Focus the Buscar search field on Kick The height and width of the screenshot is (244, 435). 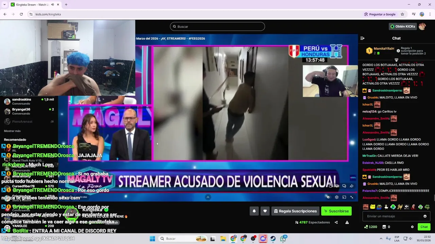pos(217,26)
